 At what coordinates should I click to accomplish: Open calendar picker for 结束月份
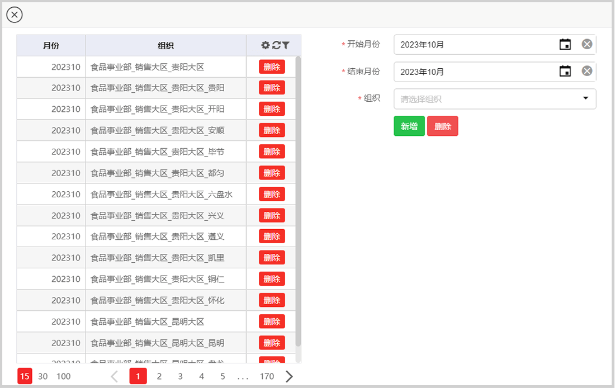[565, 71]
